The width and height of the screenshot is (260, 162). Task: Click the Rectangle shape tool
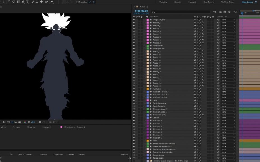pyautogui.click(x=18, y=2)
